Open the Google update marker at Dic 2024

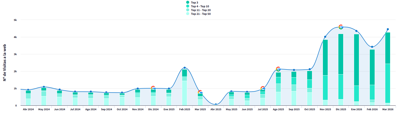(153, 88)
